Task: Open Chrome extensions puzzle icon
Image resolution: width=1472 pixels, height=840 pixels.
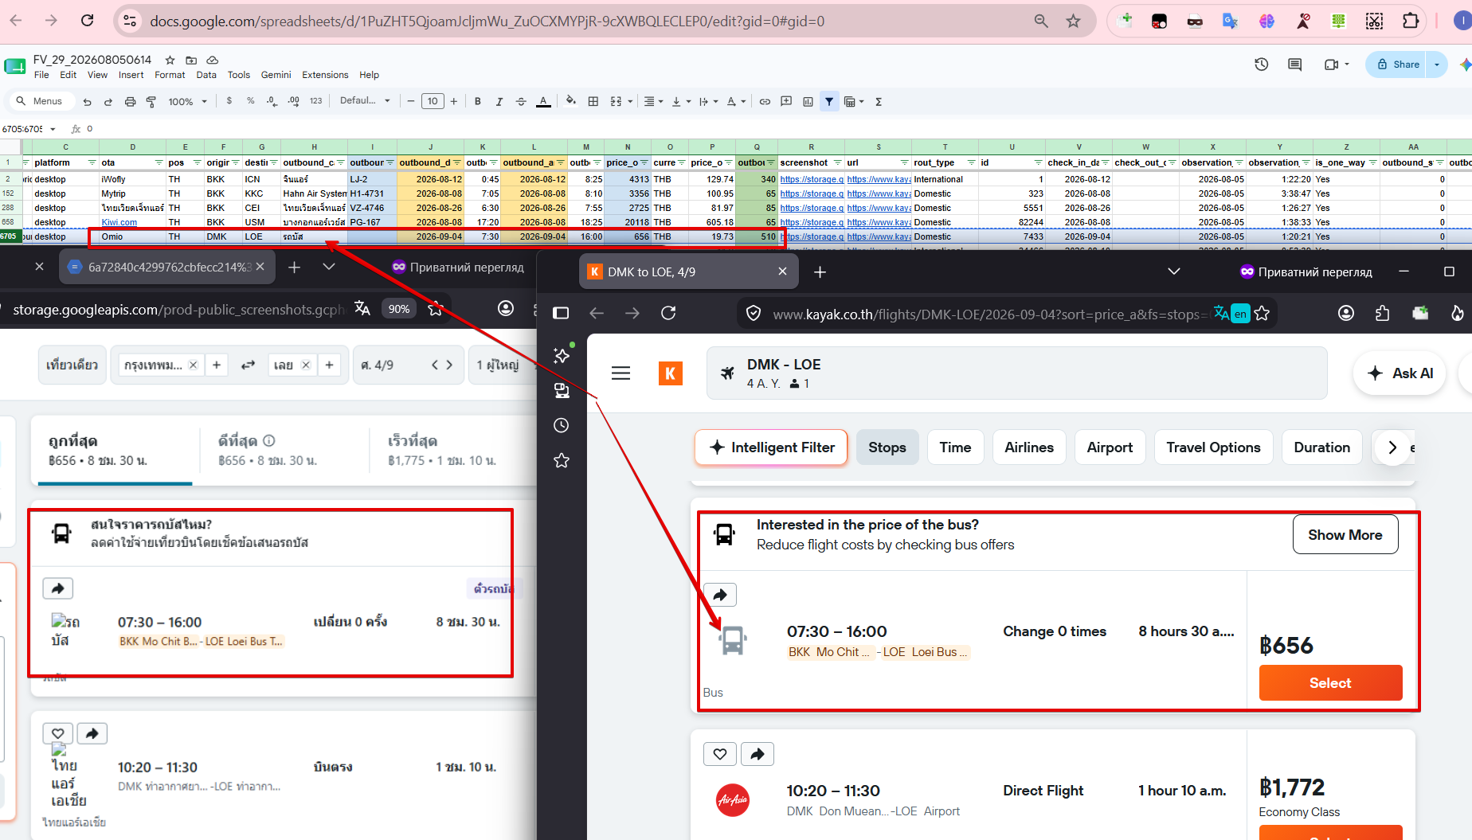Action: coord(1410,21)
